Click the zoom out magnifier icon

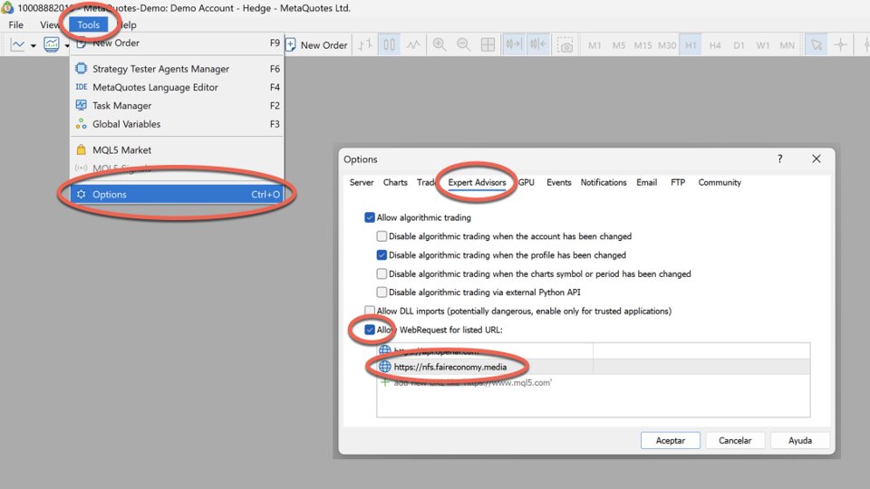tap(463, 45)
